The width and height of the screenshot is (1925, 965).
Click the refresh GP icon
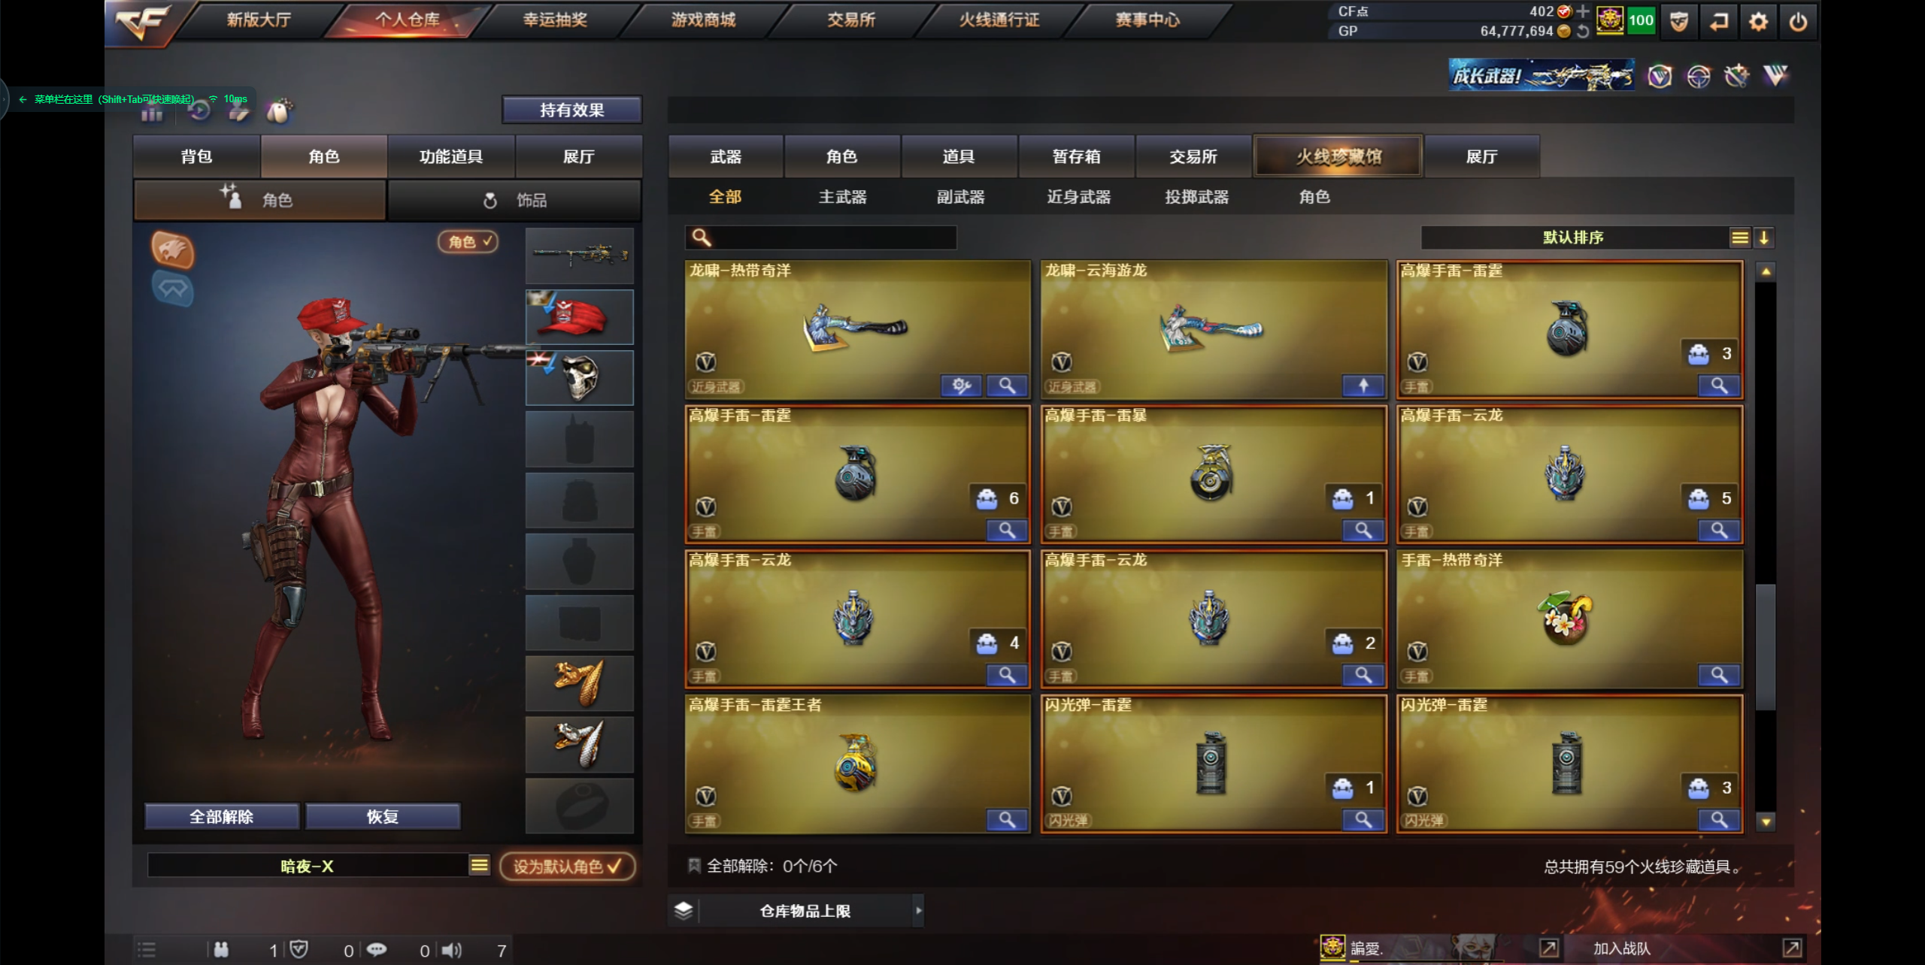click(1583, 32)
